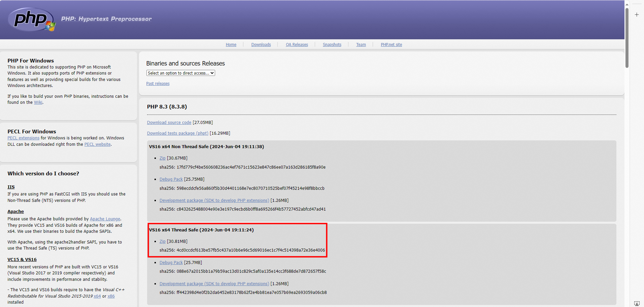Open the Past releases link
This screenshot has height=307, width=644.
coord(158,84)
